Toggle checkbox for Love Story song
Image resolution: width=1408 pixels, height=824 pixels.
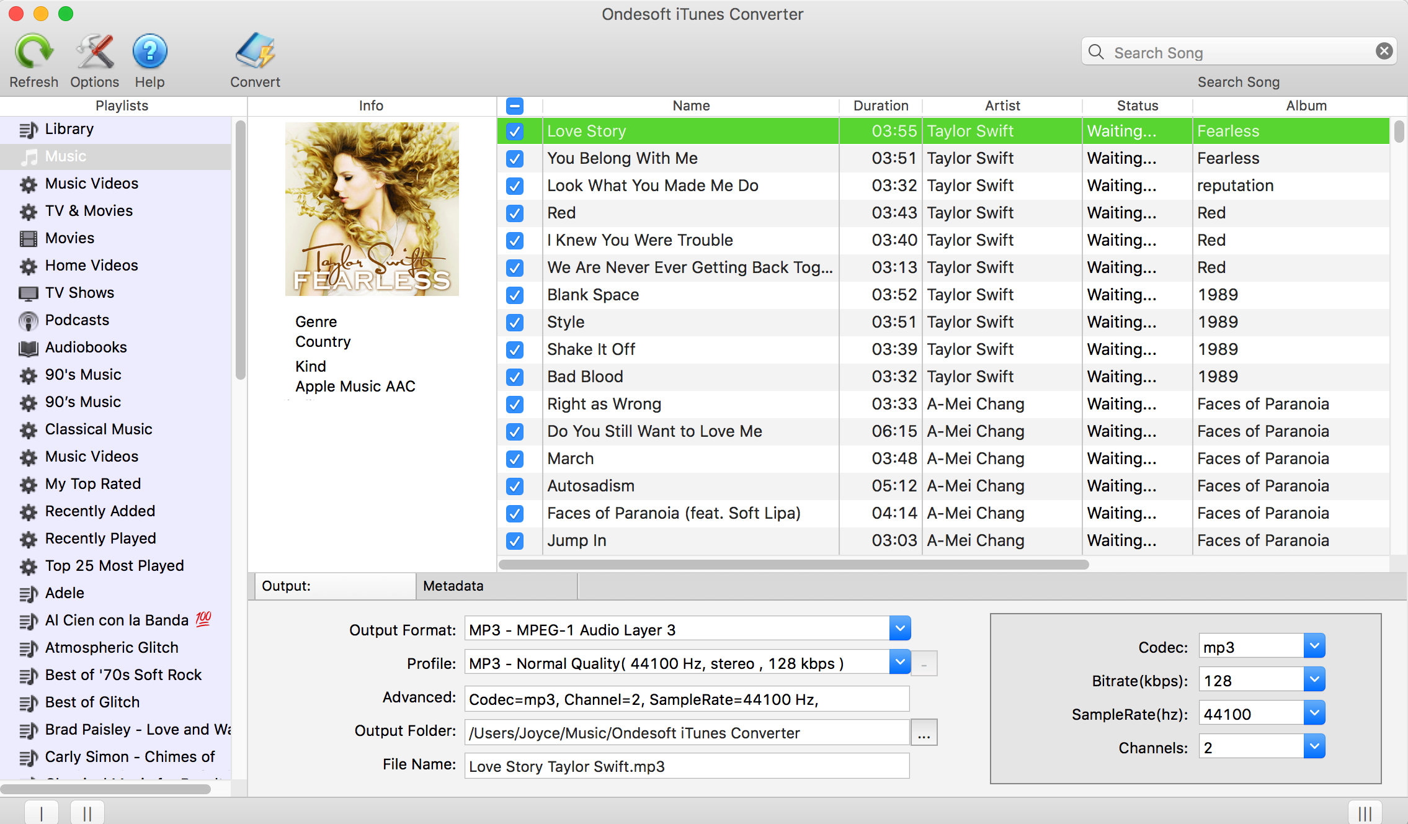[x=515, y=130]
